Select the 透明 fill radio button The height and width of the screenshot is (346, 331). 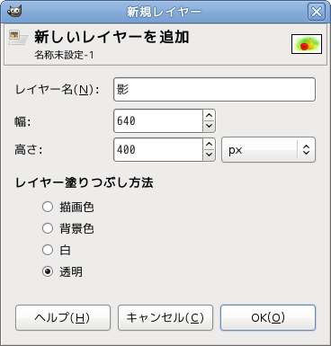[x=48, y=271]
